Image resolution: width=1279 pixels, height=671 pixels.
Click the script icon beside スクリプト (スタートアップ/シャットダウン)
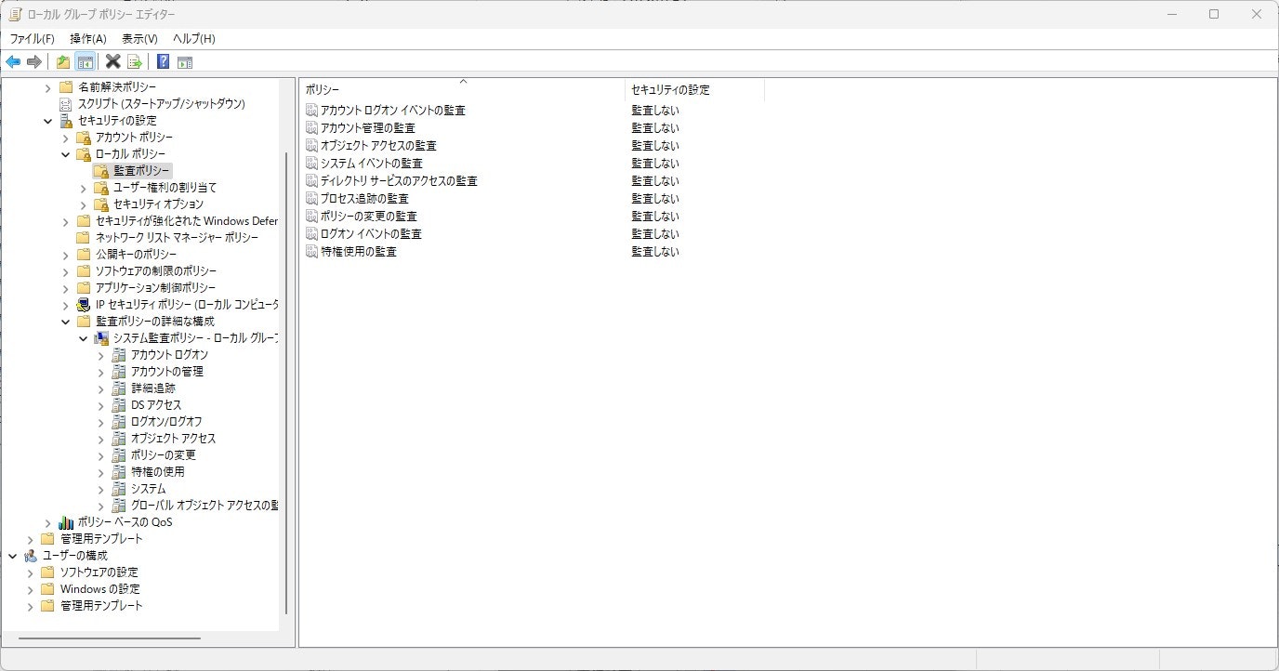coord(66,103)
